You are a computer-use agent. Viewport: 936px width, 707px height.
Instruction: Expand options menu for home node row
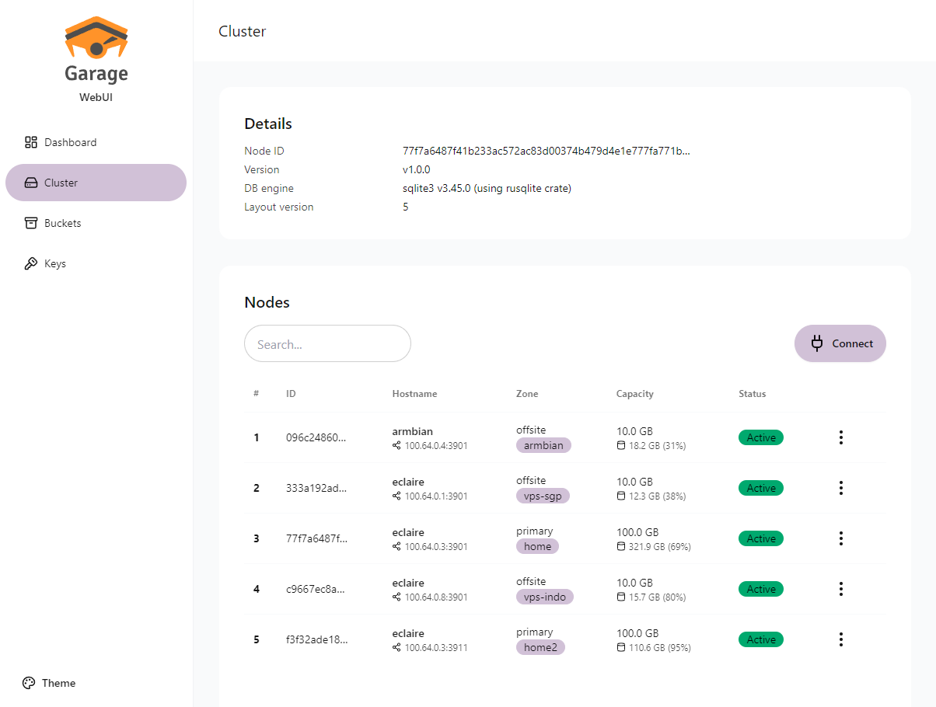click(840, 538)
